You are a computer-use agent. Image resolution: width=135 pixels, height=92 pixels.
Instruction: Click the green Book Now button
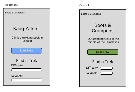point(103,52)
